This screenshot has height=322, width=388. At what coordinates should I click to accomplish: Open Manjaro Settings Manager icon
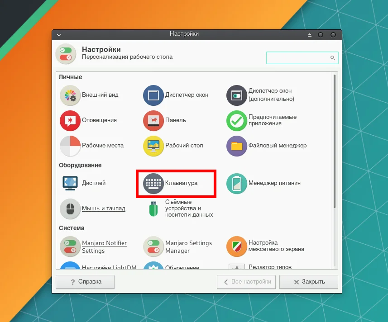click(x=153, y=246)
